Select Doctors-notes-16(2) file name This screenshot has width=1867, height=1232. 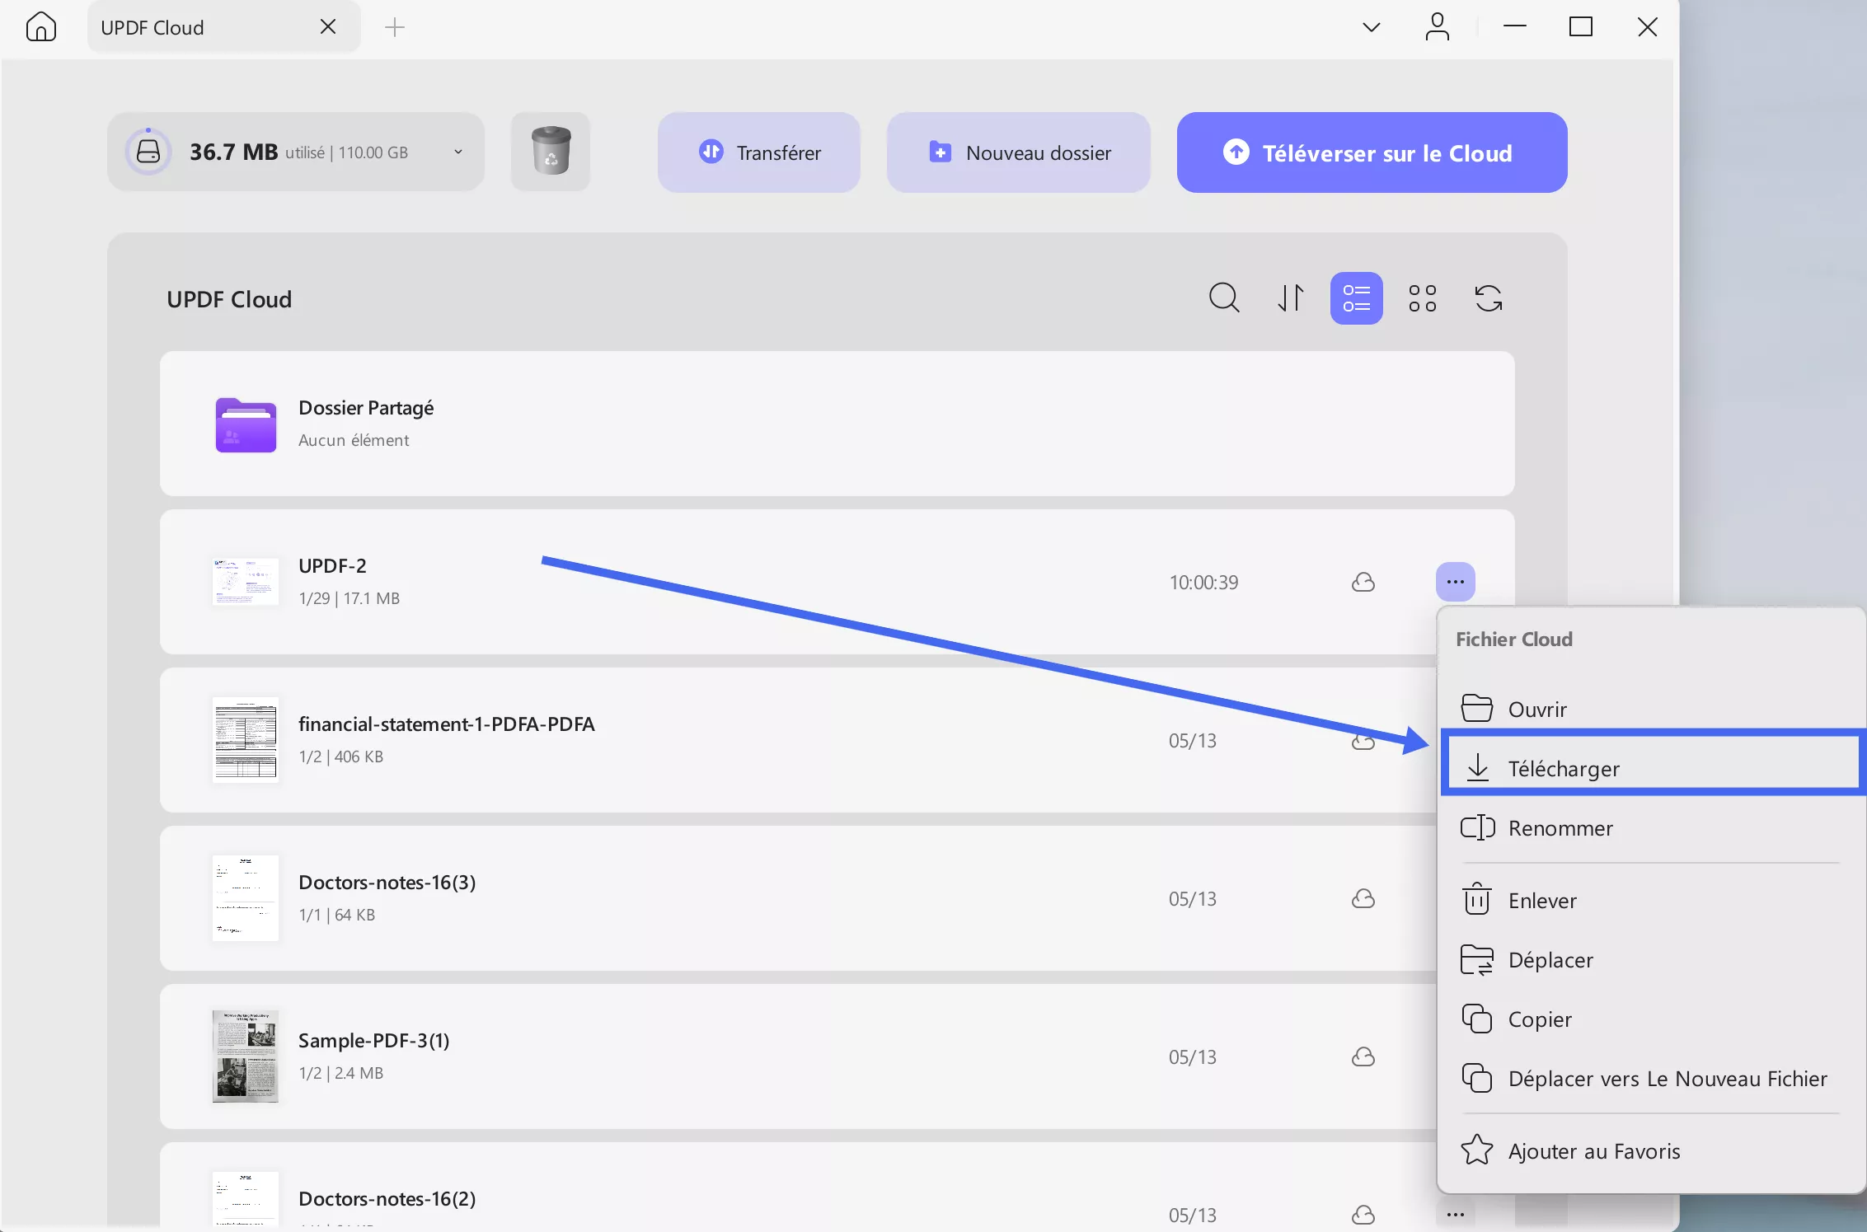click(387, 1199)
